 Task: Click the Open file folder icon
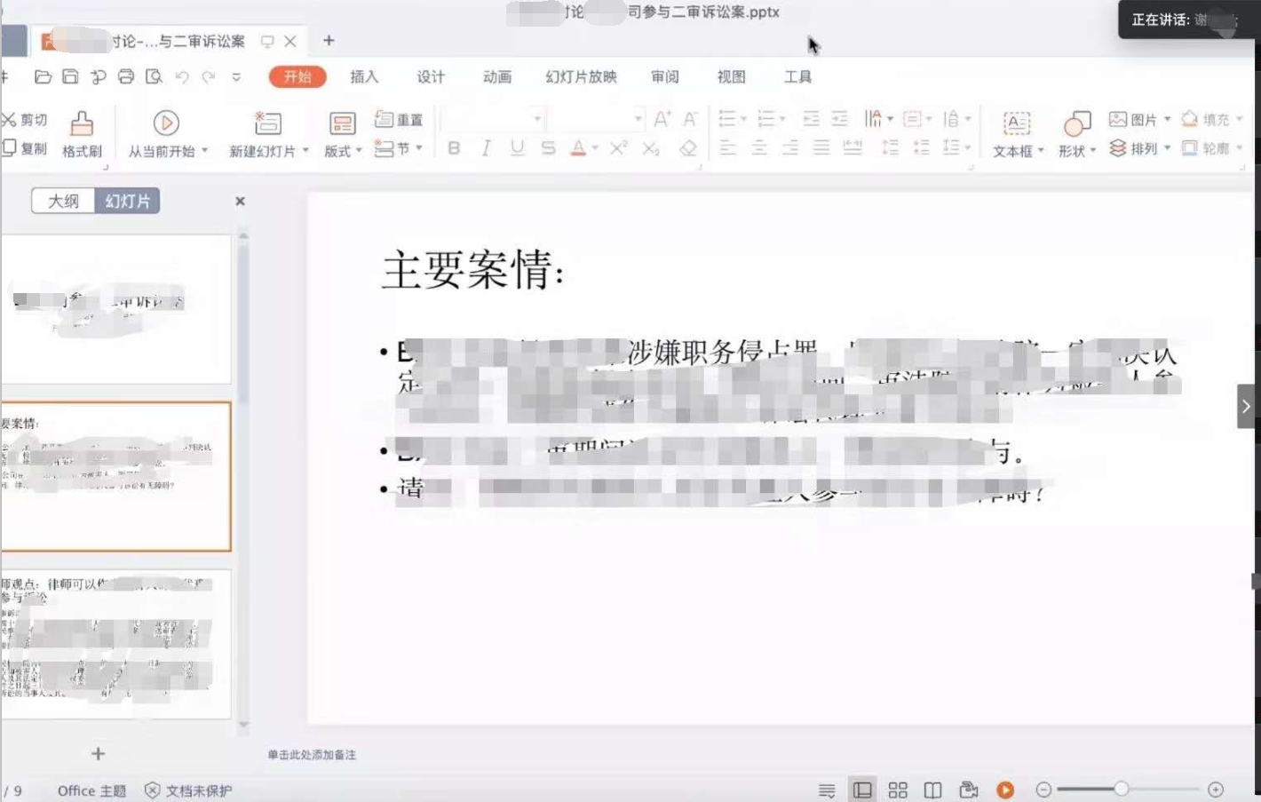pos(43,77)
